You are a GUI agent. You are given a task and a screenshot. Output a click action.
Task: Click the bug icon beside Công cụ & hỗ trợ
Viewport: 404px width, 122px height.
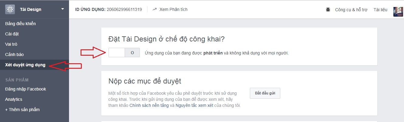coord(328,10)
